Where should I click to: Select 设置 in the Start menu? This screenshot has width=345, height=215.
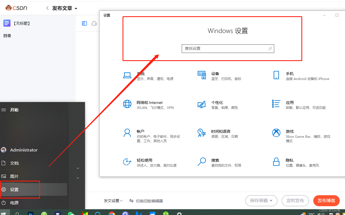34,189
